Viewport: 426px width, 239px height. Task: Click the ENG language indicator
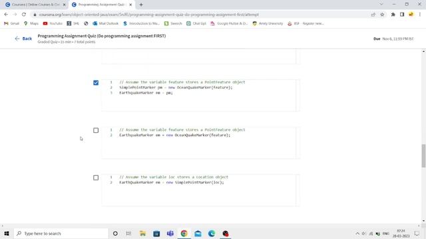[386, 233]
